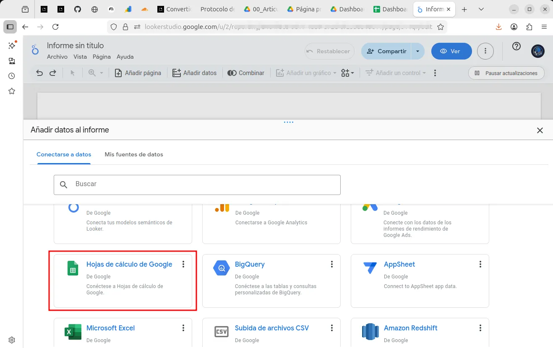Click Pausar actualizaciones button
553x348 pixels.
point(506,73)
